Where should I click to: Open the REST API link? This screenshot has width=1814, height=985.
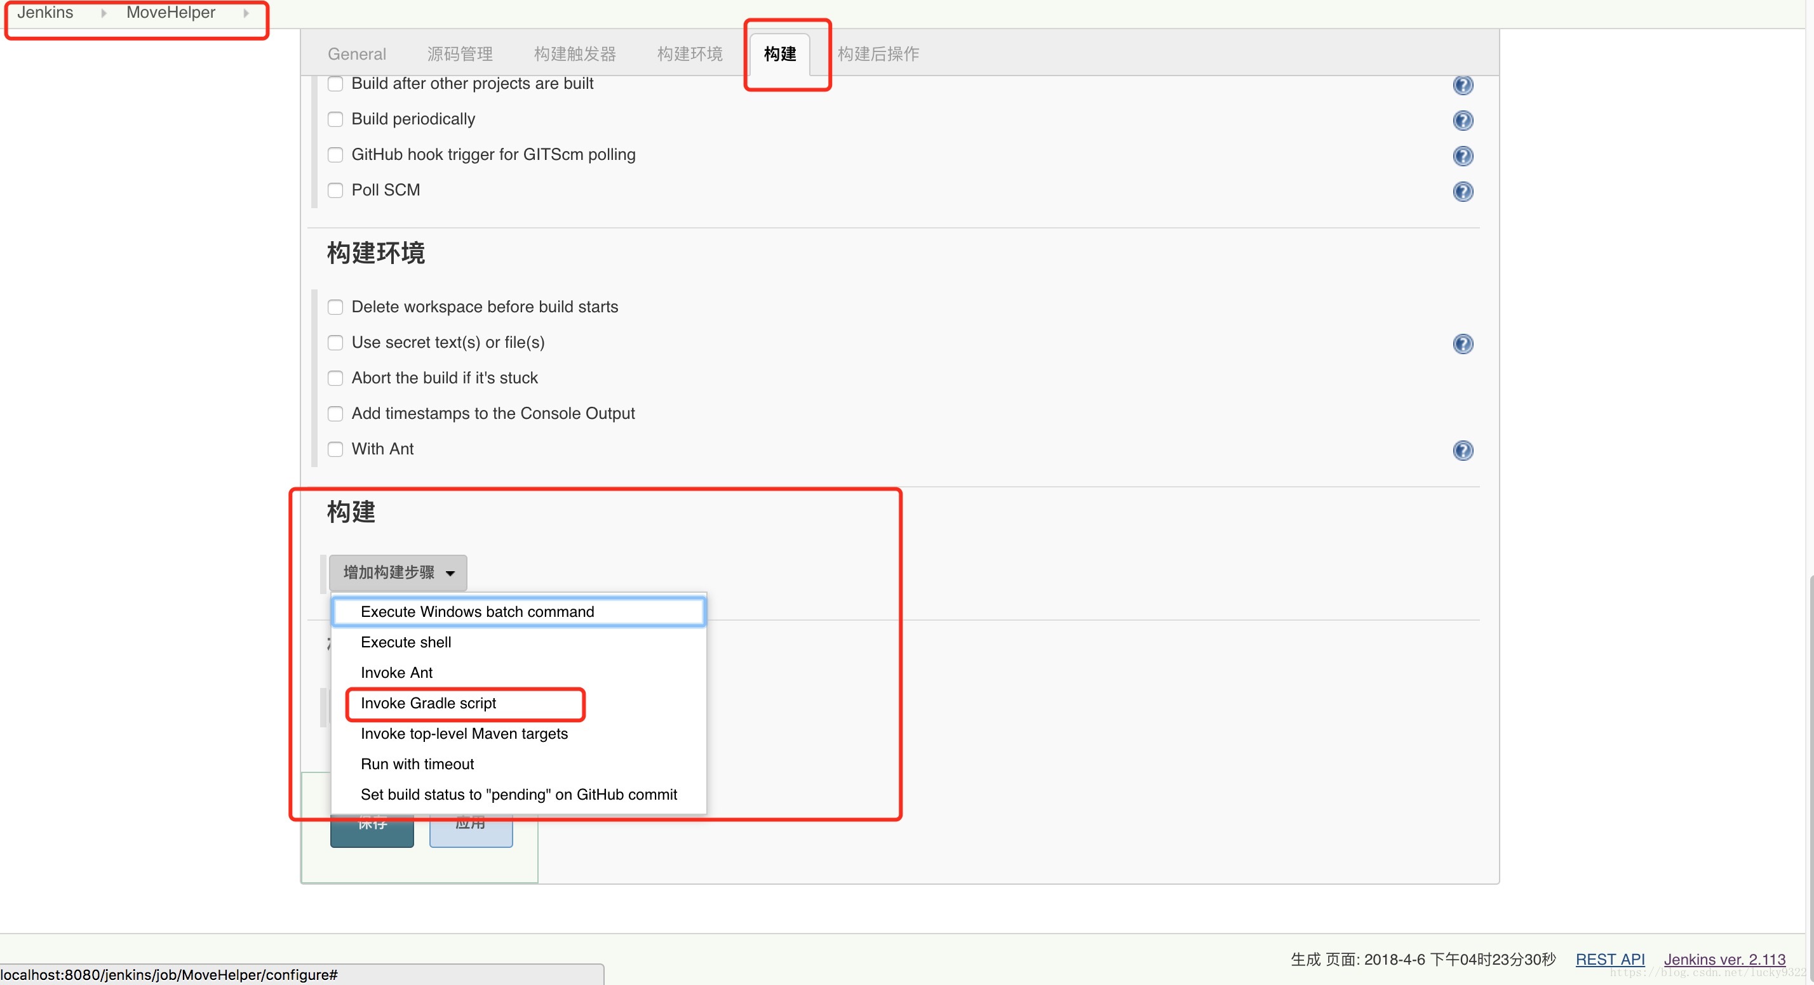point(1609,959)
